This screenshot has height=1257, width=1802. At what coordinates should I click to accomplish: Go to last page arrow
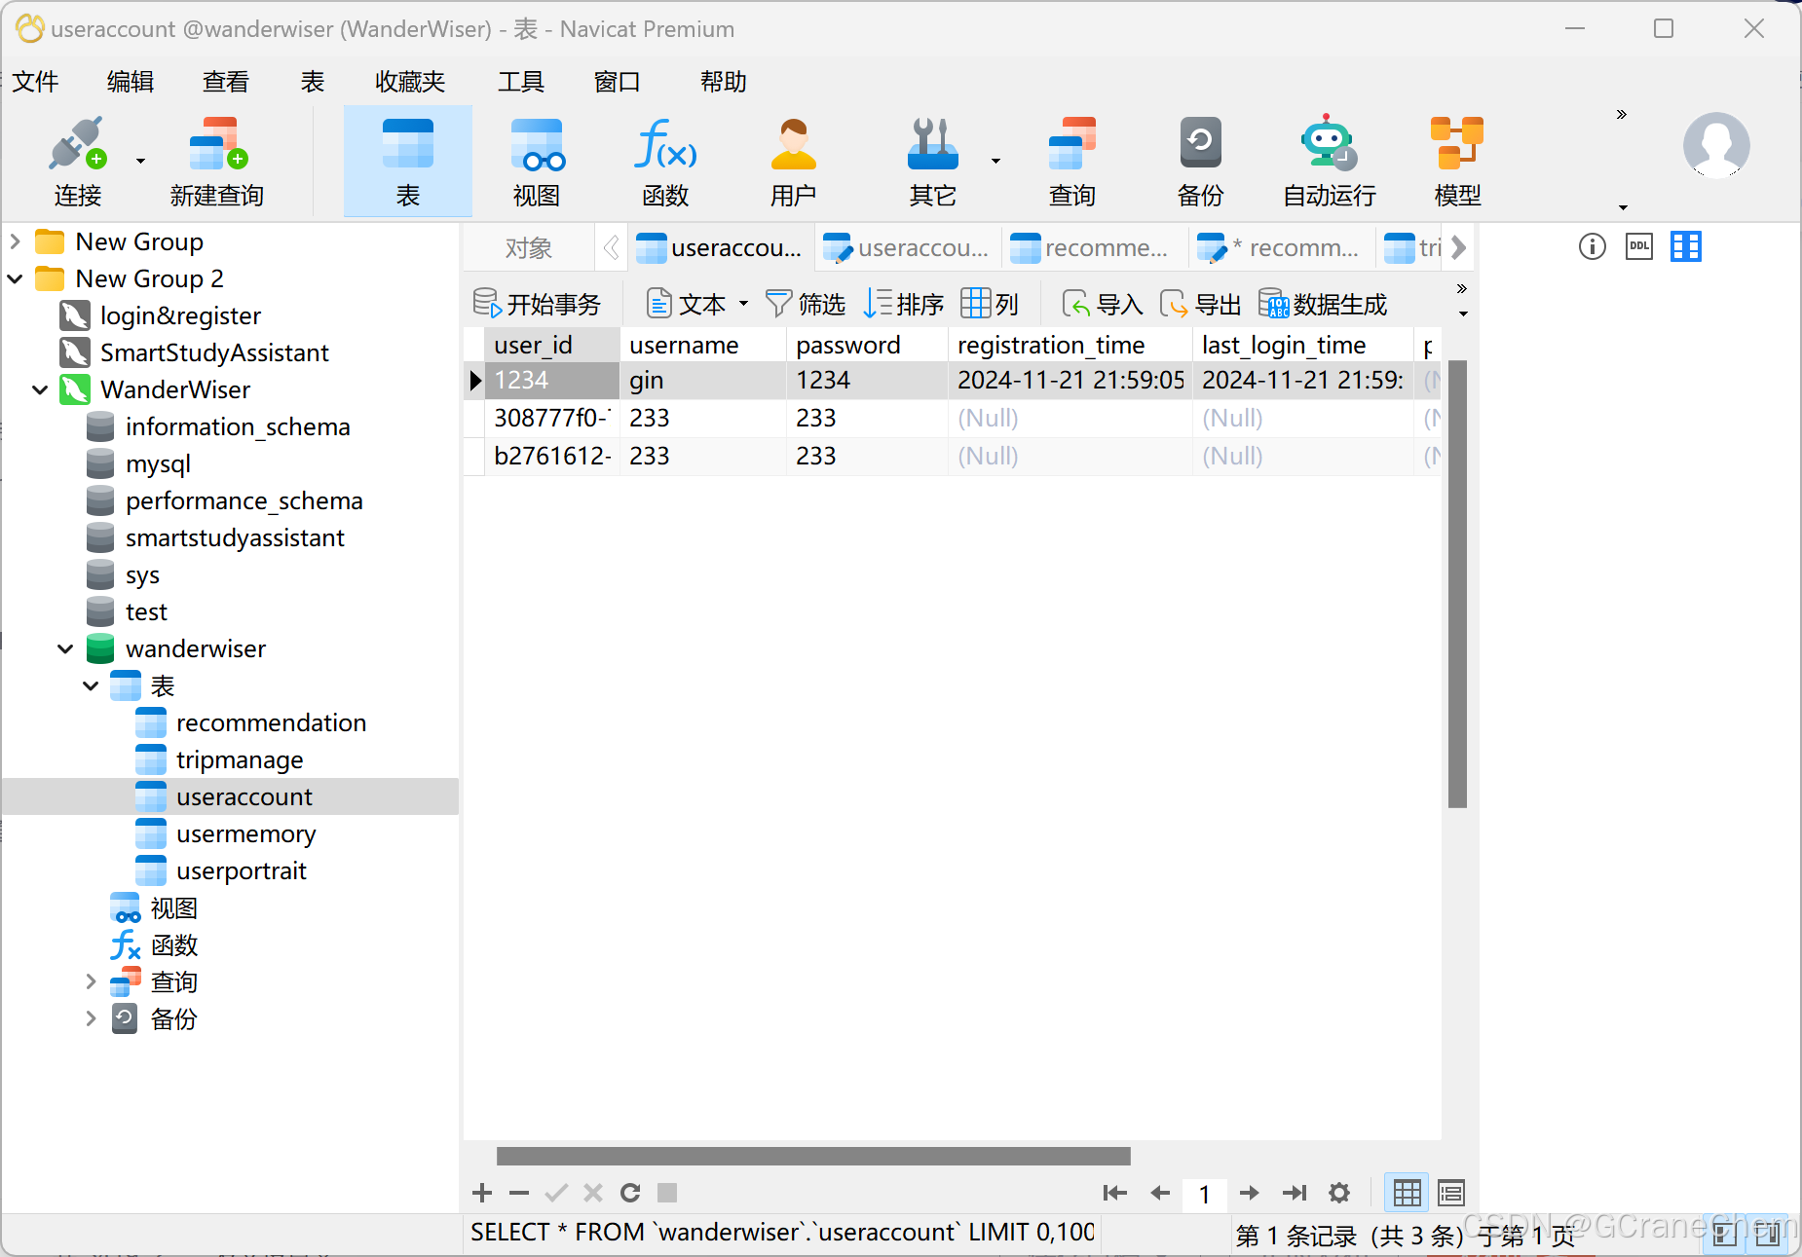pos(1295,1193)
